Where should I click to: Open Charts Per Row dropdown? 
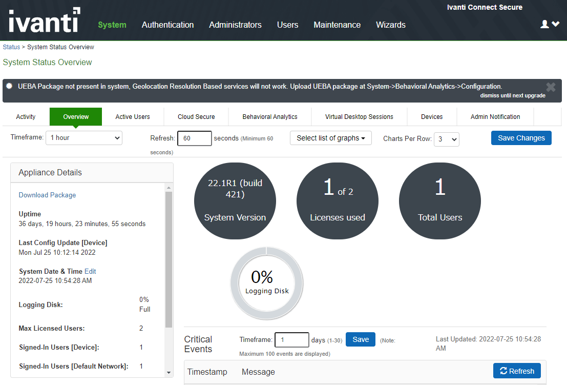[446, 139]
